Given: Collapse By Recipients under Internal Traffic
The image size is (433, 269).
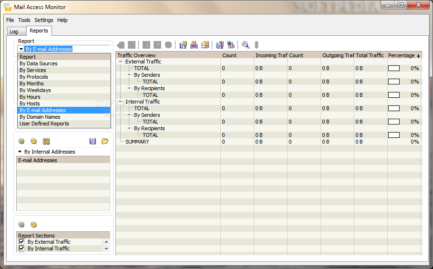Looking at the screenshot, I should (129, 128).
